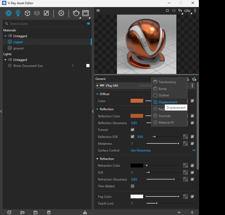225x215 pixels.
Task: Choose the highlighted blue Displacement menu entry
Action: (x=169, y=102)
